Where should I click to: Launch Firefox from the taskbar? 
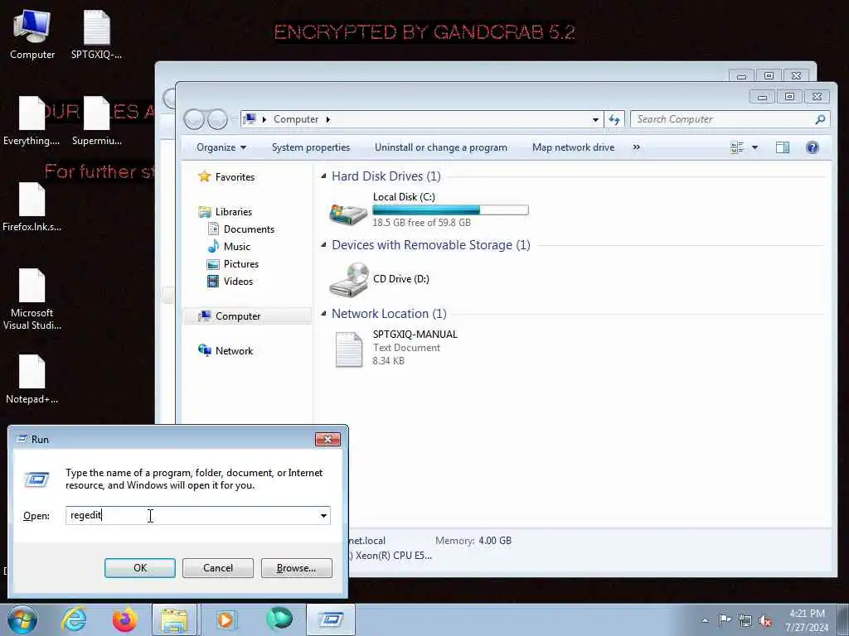coord(124,619)
